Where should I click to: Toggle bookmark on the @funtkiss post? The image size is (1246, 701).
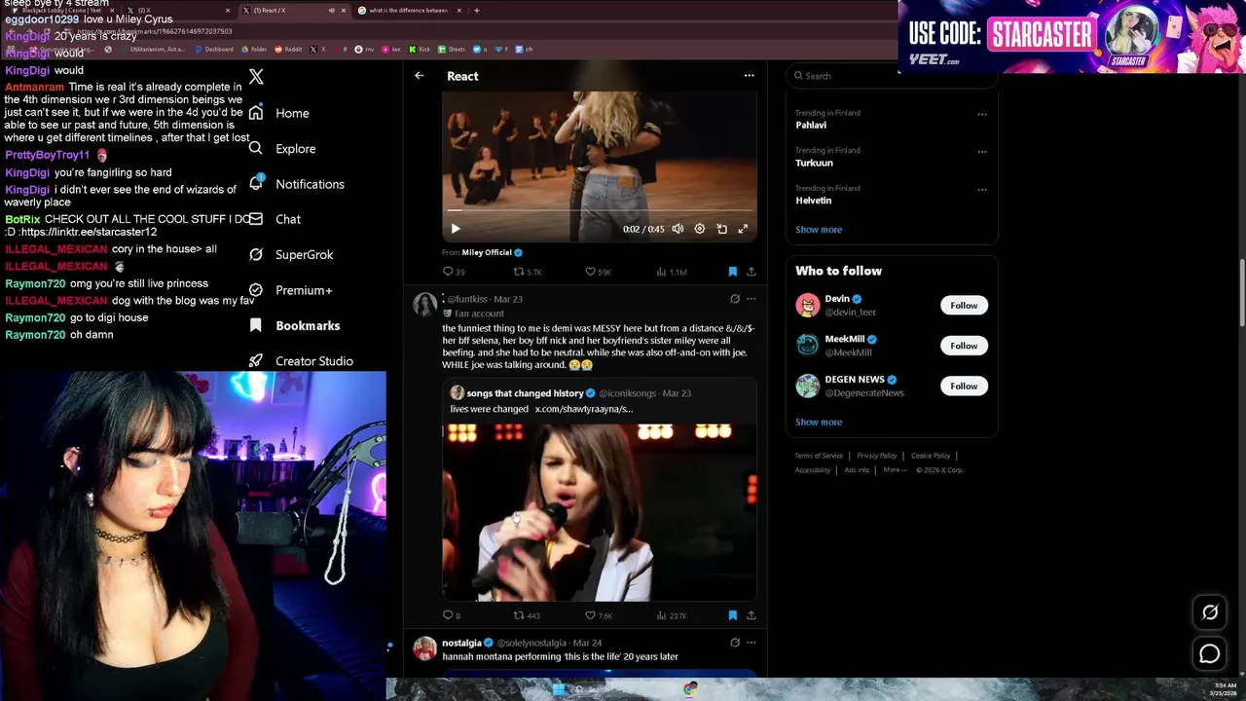[x=732, y=615]
